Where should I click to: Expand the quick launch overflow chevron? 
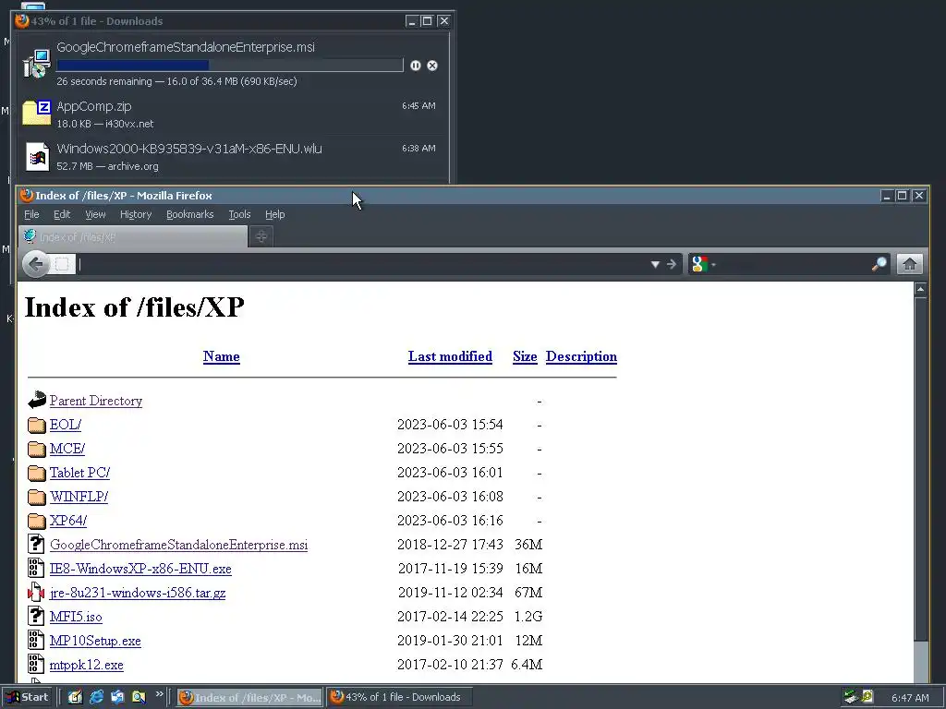pyautogui.click(x=159, y=695)
